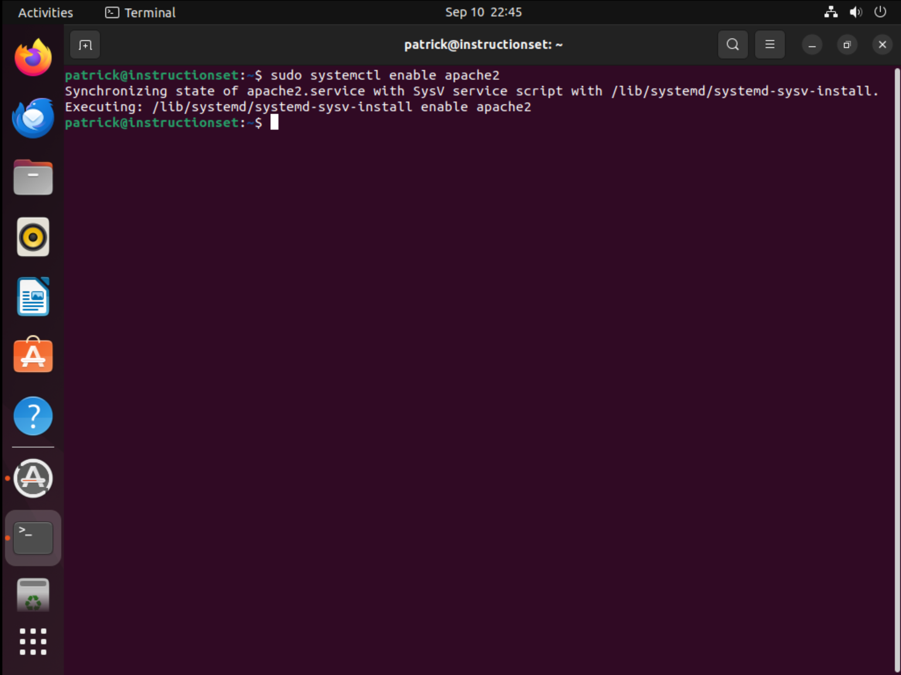This screenshot has width=901, height=675.
Task: Launch Rhythmbox music player
Action: tap(33, 237)
